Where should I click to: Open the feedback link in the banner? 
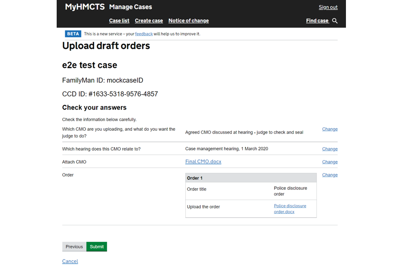[x=144, y=34]
